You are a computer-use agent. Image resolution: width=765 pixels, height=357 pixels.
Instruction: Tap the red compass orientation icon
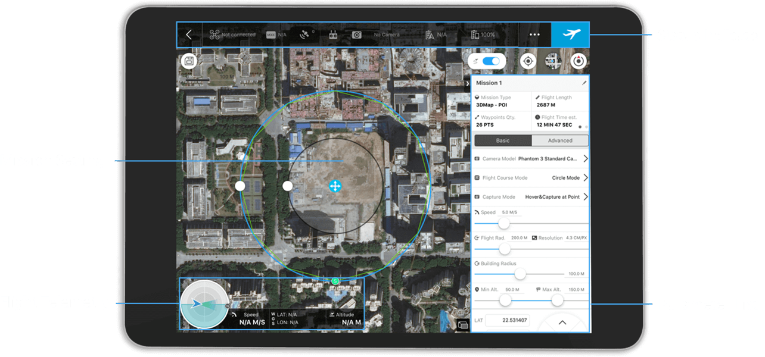[x=579, y=61]
